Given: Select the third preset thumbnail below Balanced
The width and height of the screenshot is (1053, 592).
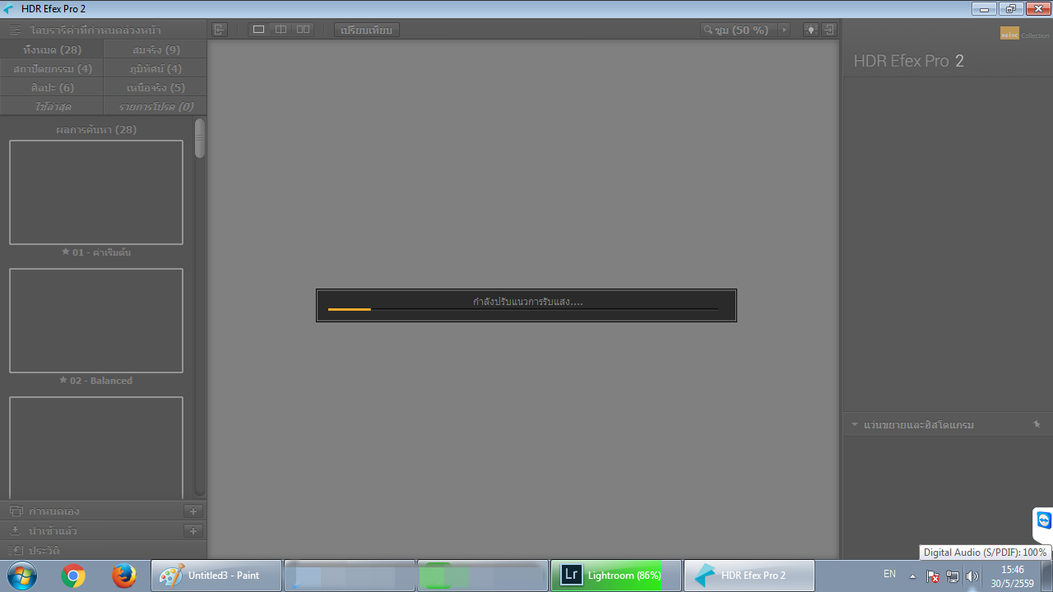Looking at the screenshot, I should (96, 448).
